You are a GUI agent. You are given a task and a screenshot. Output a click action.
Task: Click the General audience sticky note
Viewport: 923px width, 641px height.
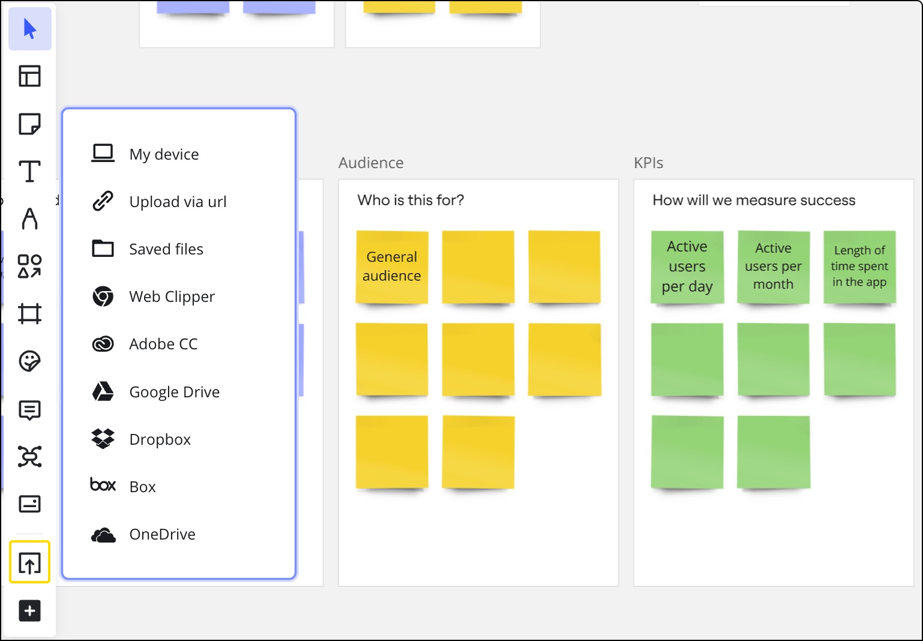click(392, 266)
